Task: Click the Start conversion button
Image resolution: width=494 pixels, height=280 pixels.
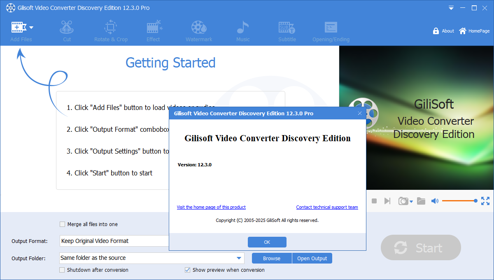Action: (421, 248)
